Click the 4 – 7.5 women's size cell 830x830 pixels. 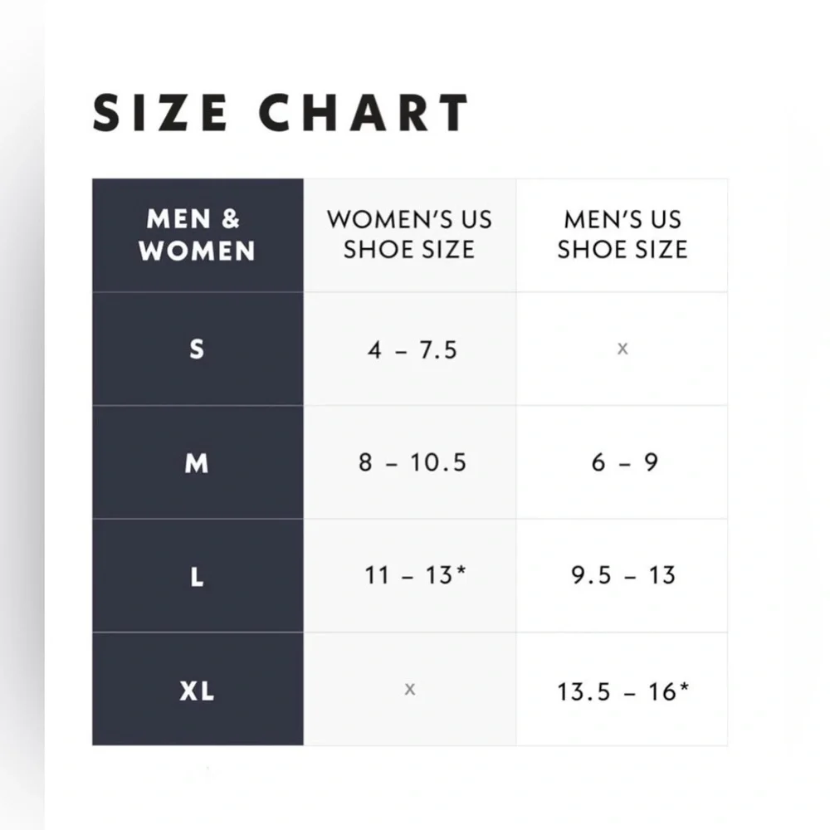(410, 349)
